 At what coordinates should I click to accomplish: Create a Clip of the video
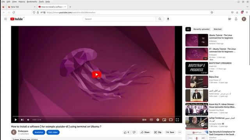158,132
